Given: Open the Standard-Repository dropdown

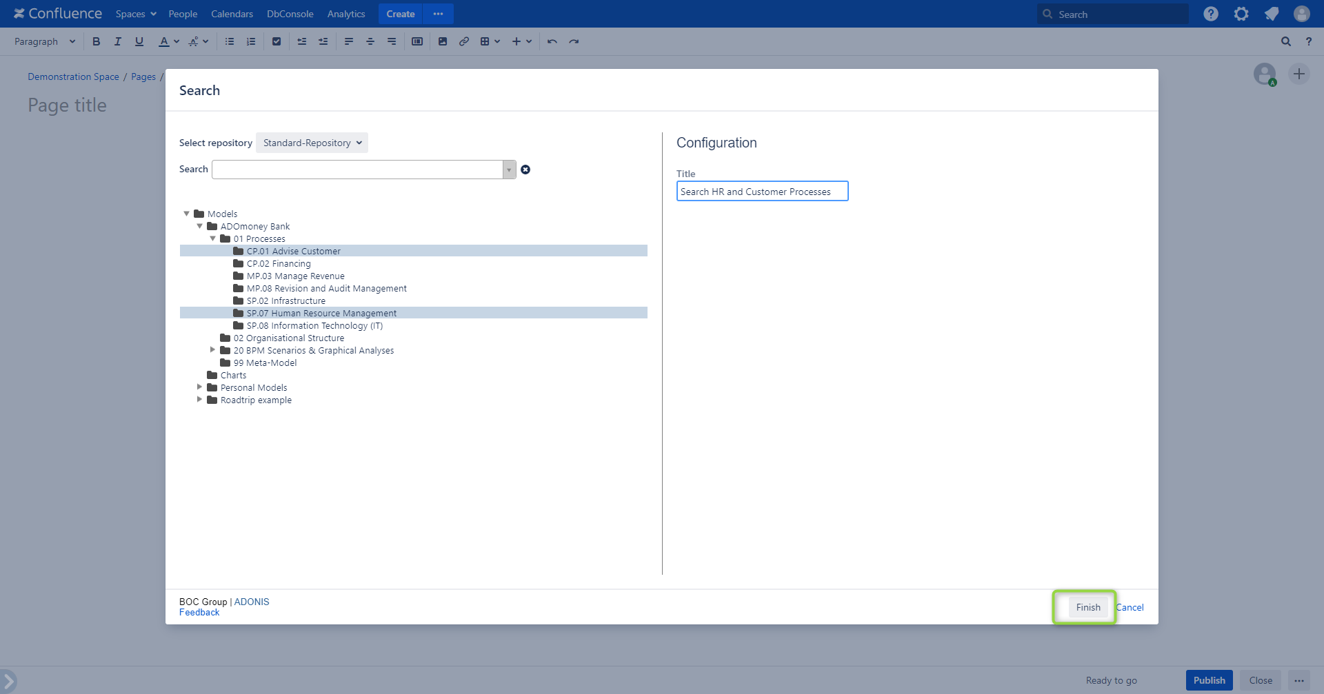Looking at the screenshot, I should tap(312, 143).
